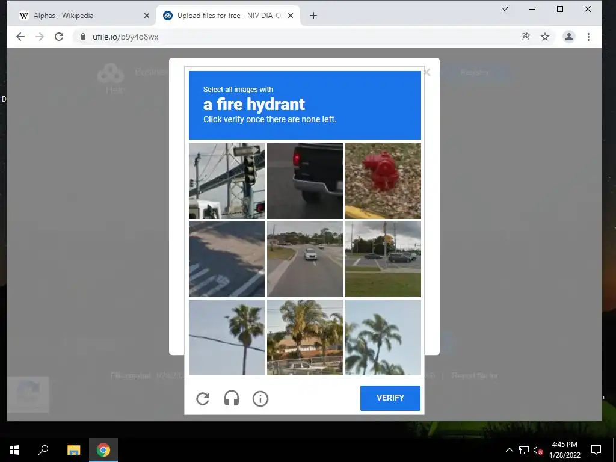Select the tile showing a traffic light

point(227,180)
